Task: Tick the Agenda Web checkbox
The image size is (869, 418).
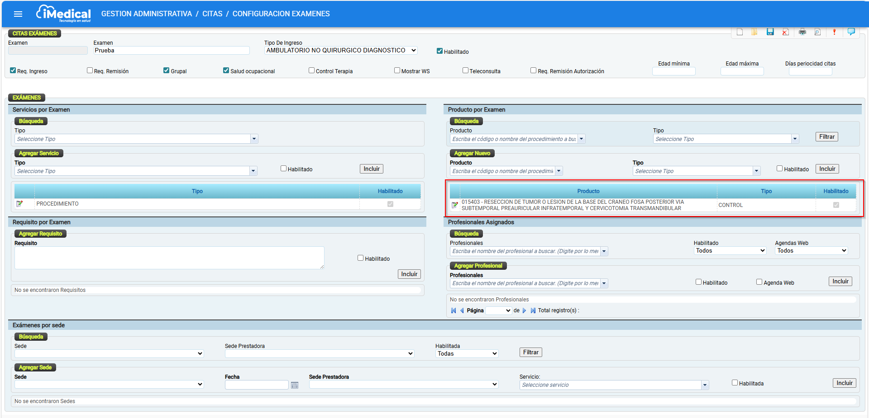Action: 759,282
